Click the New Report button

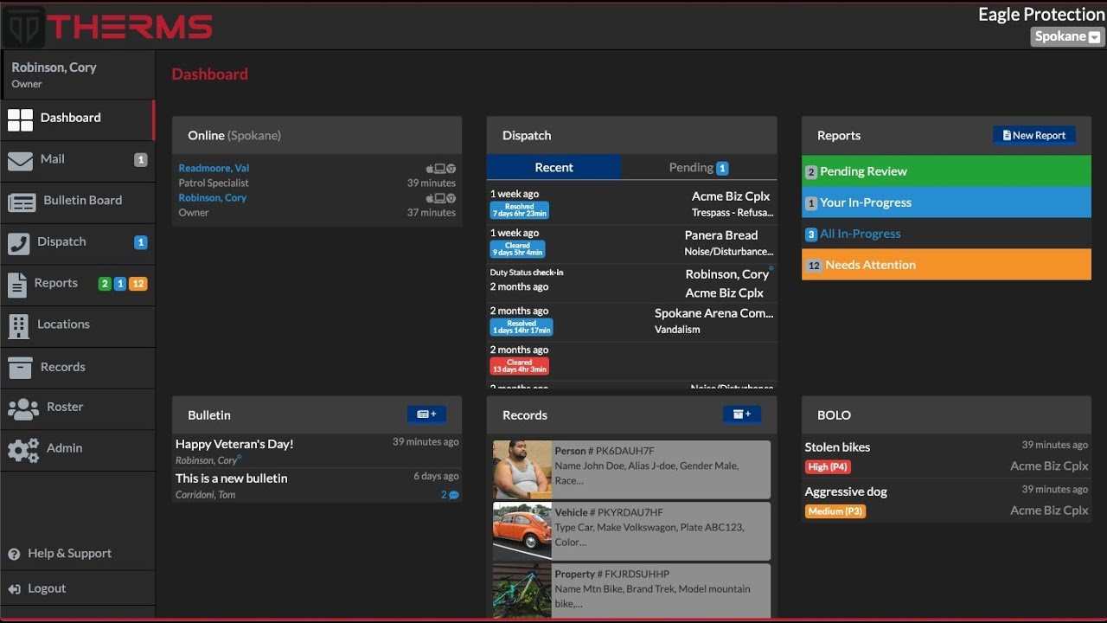coord(1034,135)
